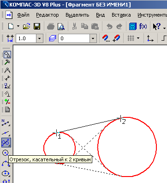The width and height of the screenshot is (167, 183).
Task: Click the layer number field showing 0
Action: pos(74,38)
